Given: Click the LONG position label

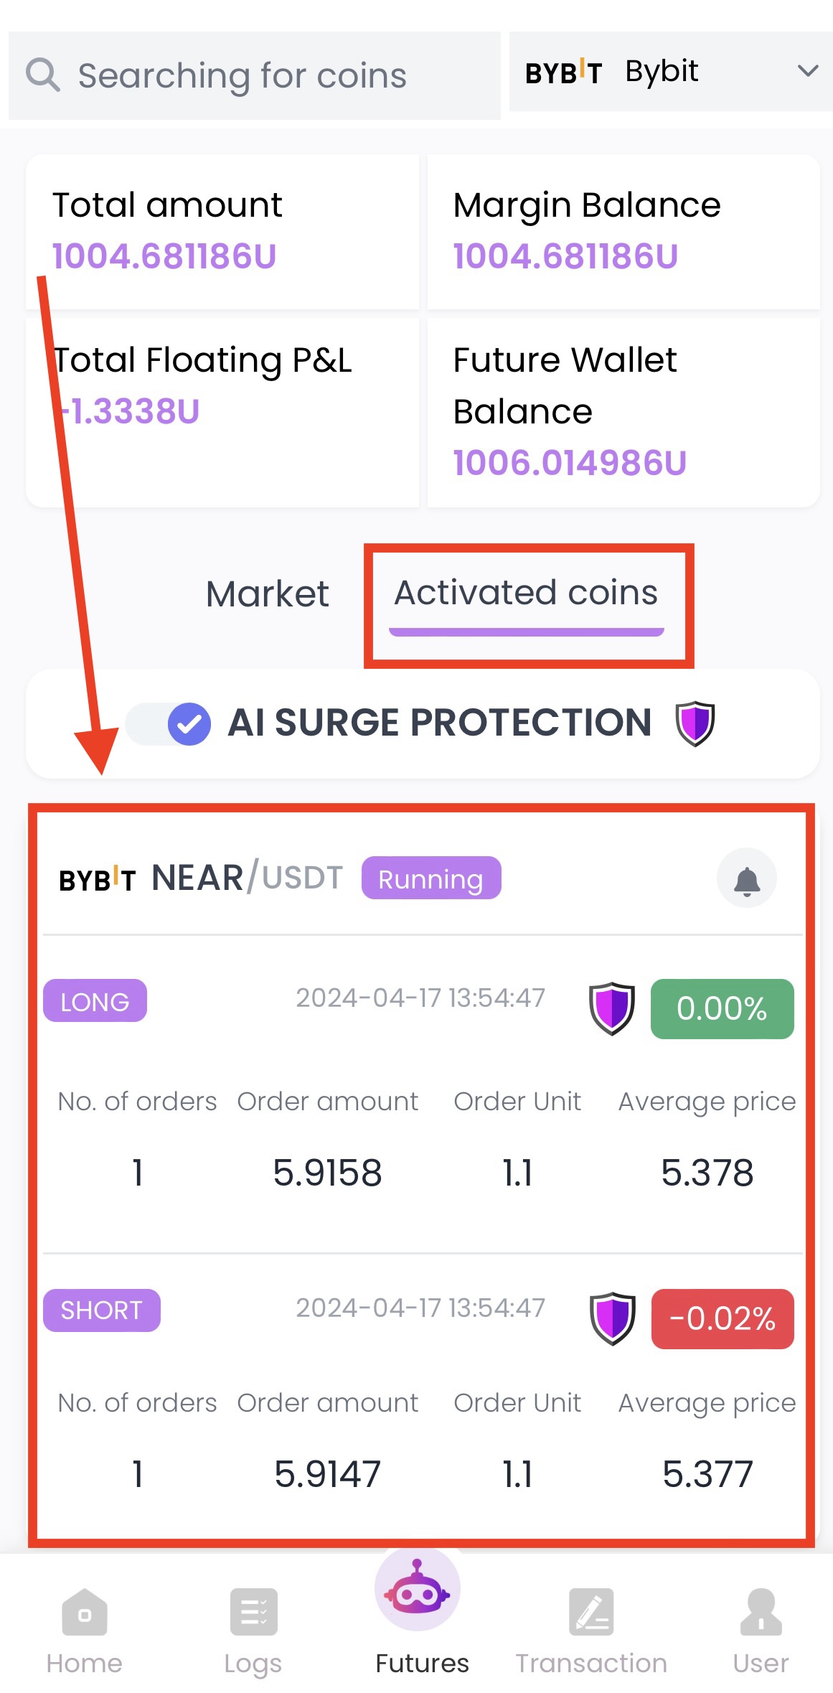Looking at the screenshot, I should pyautogui.click(x=95, y=1001).
